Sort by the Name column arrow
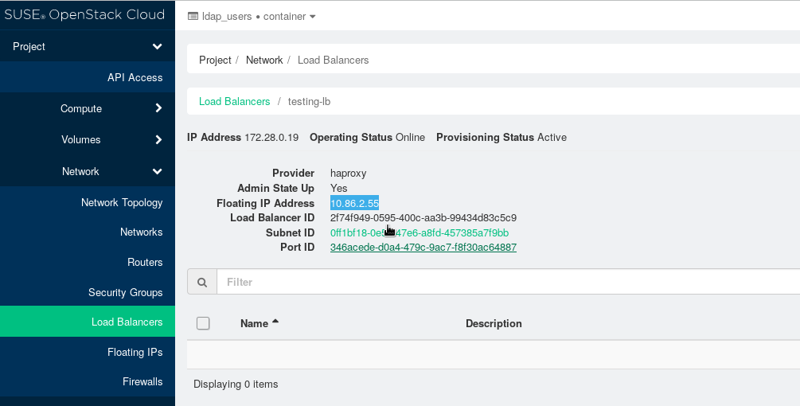800x406 pixels. pyautogui.click(x=275, y=322)
